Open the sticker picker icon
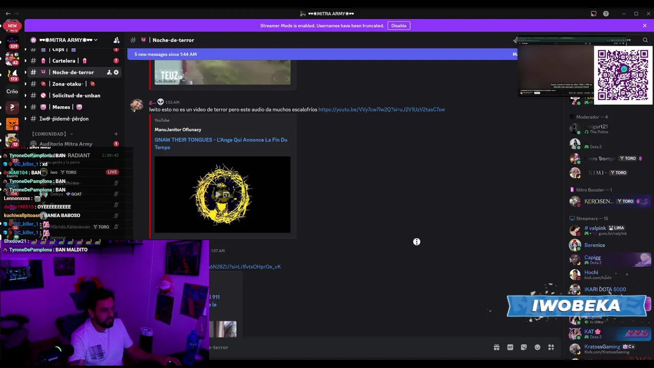Screen dimensions: 654x368 (524, 347)
